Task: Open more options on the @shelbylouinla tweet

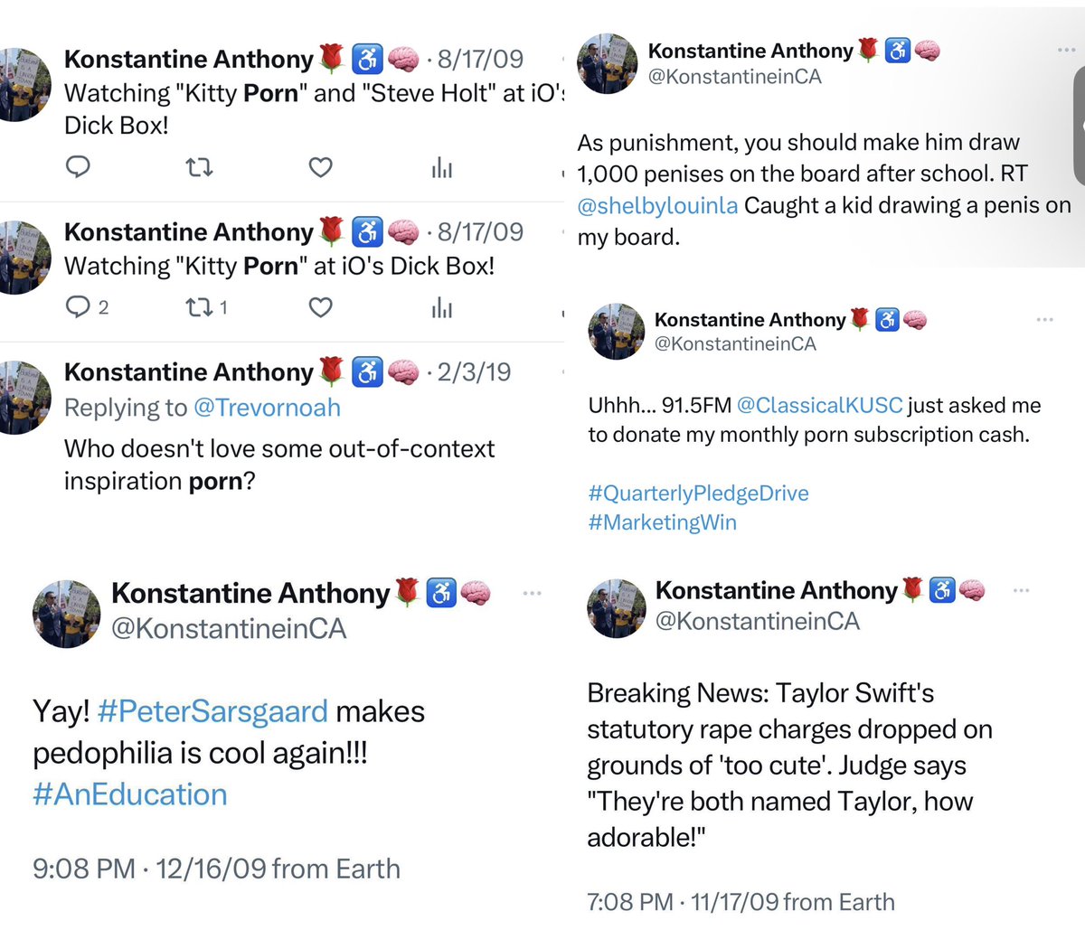Action: [1066, 50]
